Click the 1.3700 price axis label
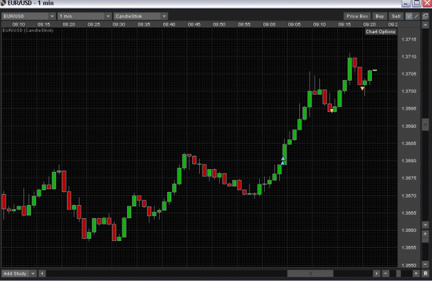The image size is (432, 281). (x=409, y=91)
